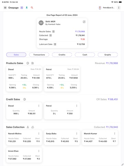Click the add report plus icon
124x166 pixels.
[x=22, y=8]
